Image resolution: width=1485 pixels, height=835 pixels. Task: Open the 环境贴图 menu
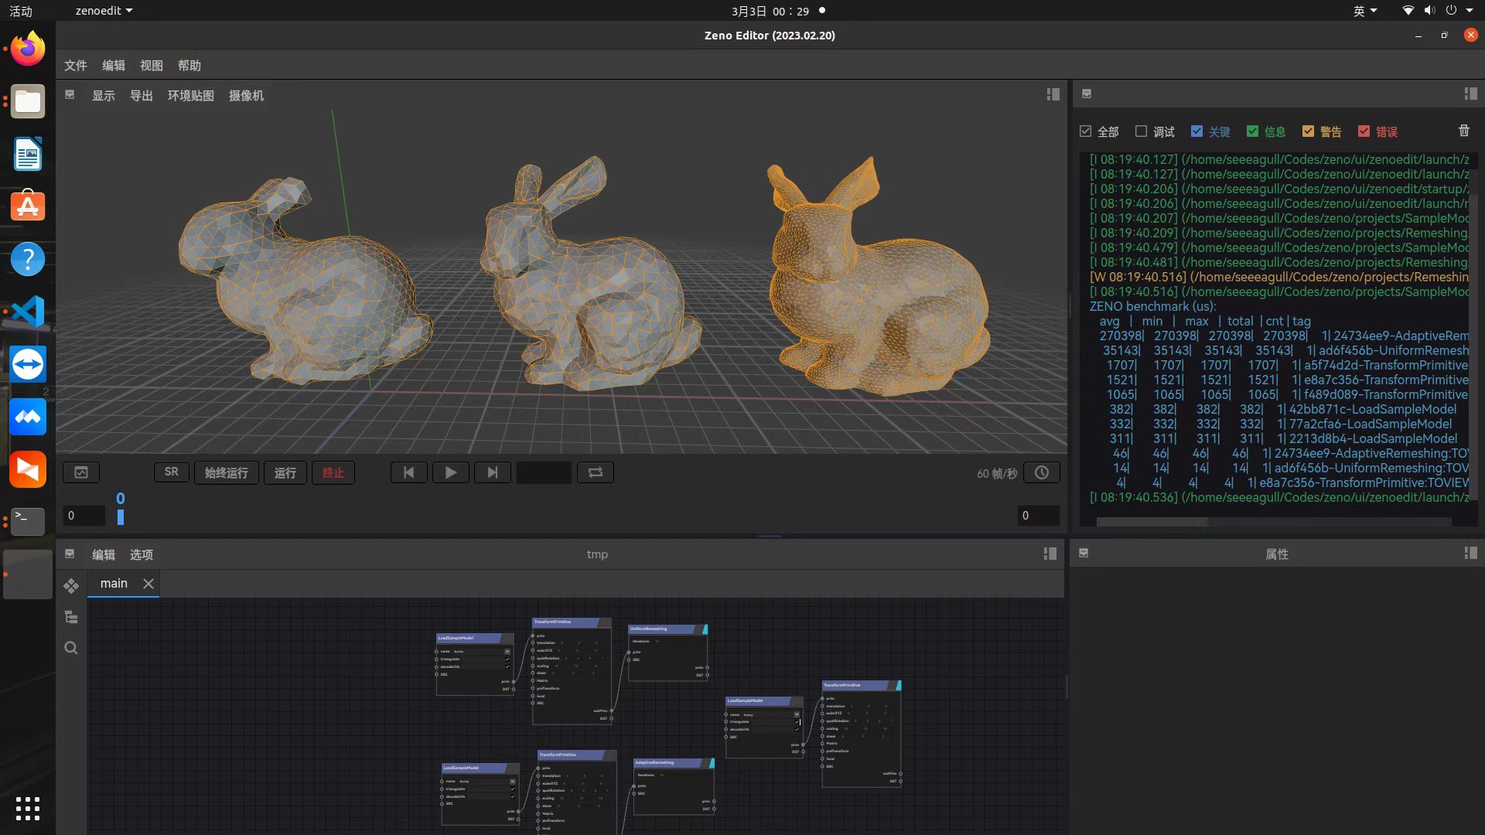(x=191, y=96)
